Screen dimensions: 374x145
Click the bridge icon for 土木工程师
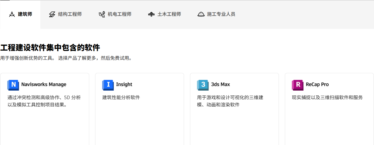point(151,14)
